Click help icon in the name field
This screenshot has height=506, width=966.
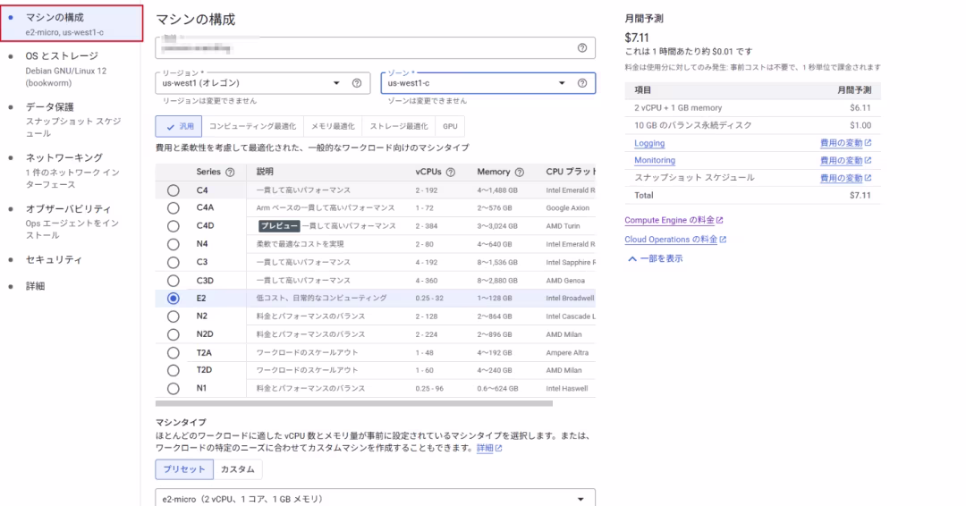[581, 48]
